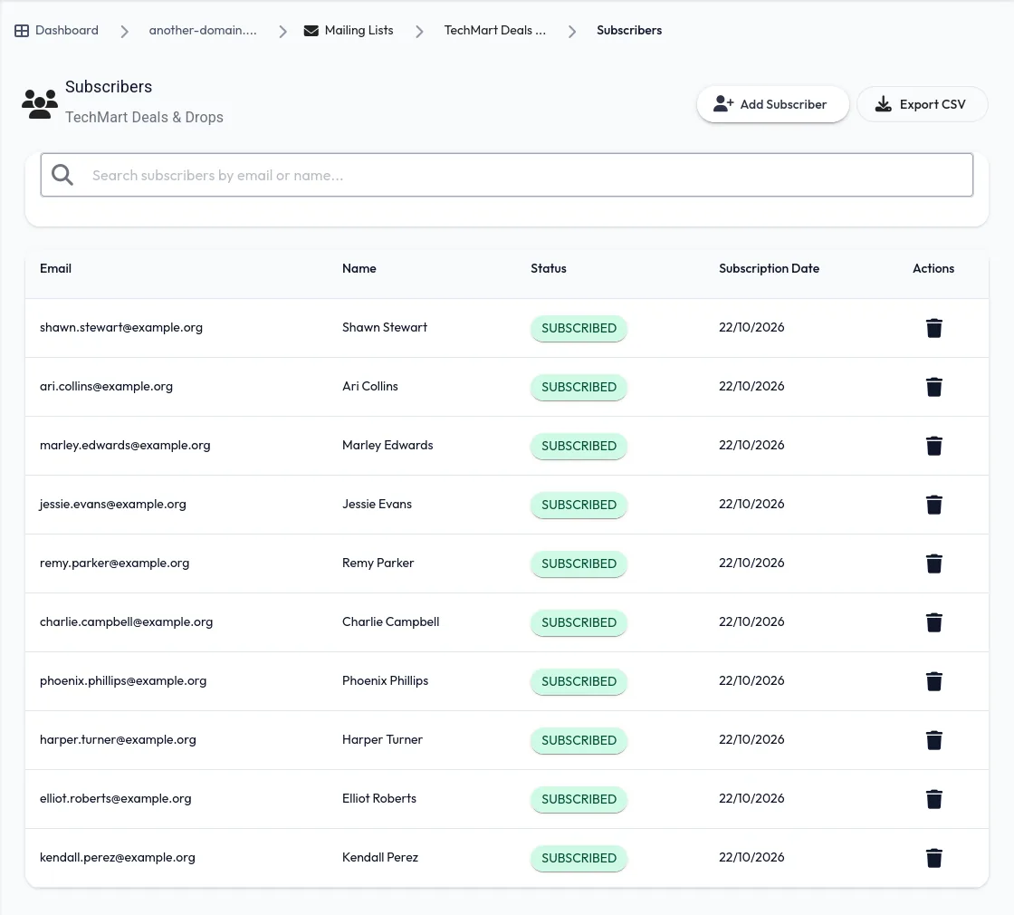Delete Elliot Roberts with trash icon
Viewport: 1014px width, 915px height.
coord(933,799)
